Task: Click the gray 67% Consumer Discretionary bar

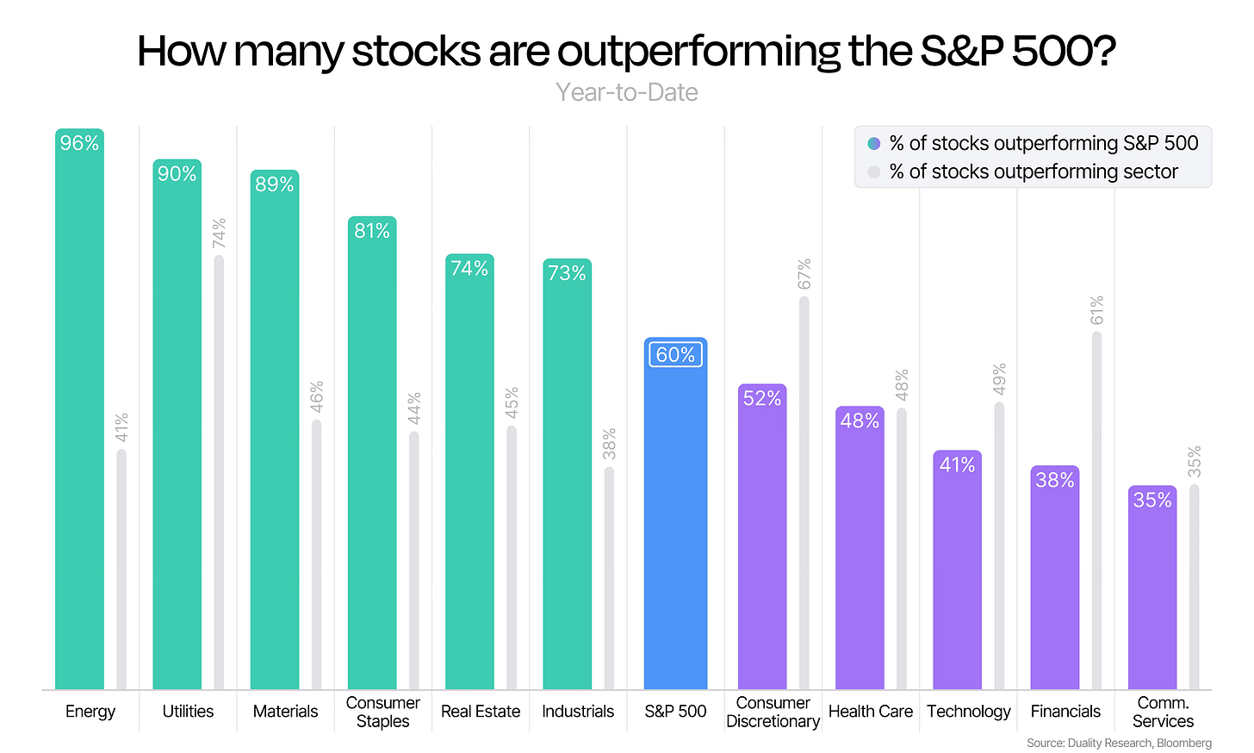Action: 804,493
